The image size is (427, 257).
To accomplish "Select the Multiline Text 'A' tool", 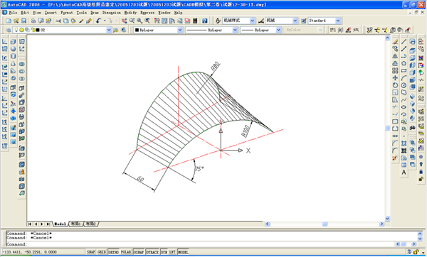I will [404, 173].
